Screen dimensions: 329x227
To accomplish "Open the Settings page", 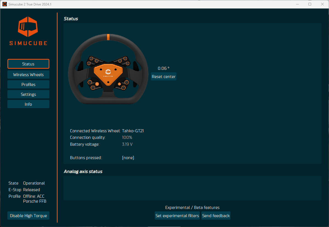I will [28, 94].
